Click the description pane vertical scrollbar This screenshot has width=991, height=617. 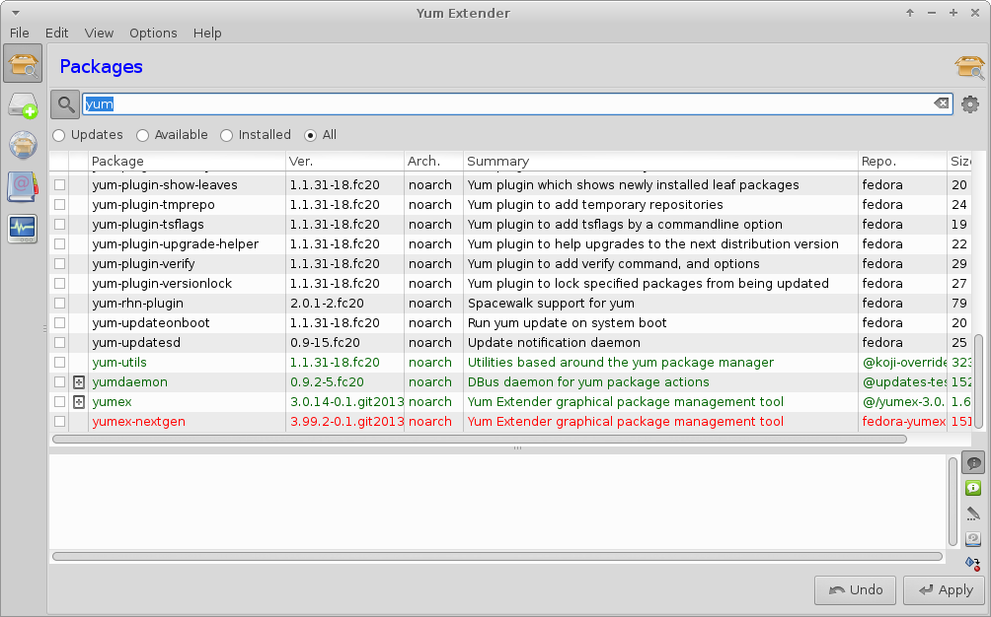click(953, 503)
